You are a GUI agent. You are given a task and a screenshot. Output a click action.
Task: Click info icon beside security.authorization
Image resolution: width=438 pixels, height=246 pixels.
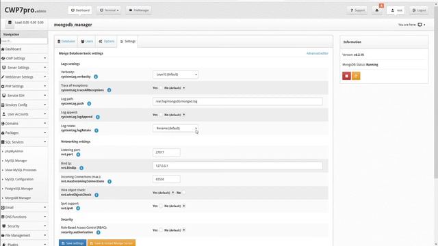click(99, 232)
